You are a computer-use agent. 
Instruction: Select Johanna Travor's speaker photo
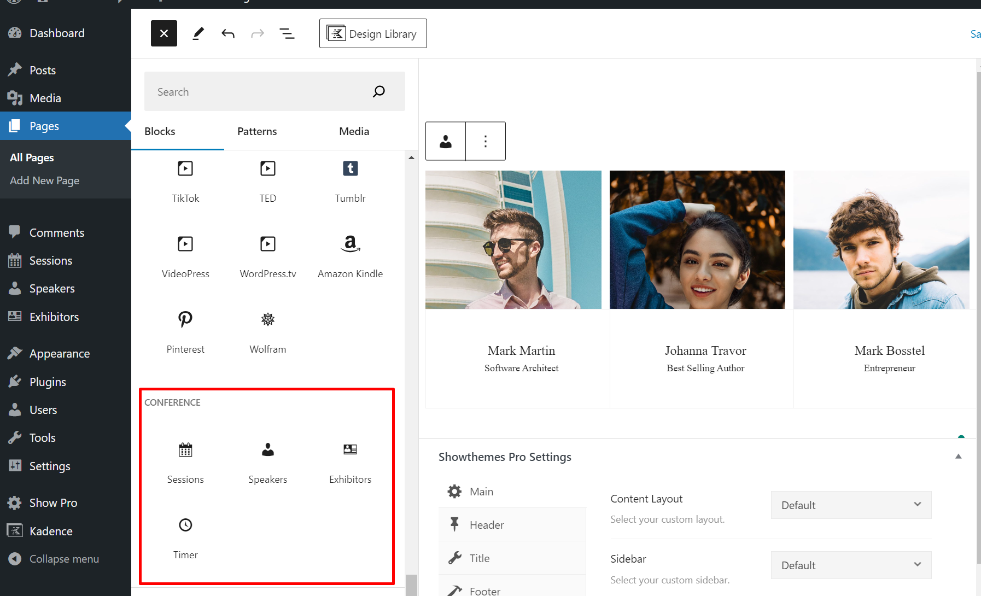pos(697,239)
